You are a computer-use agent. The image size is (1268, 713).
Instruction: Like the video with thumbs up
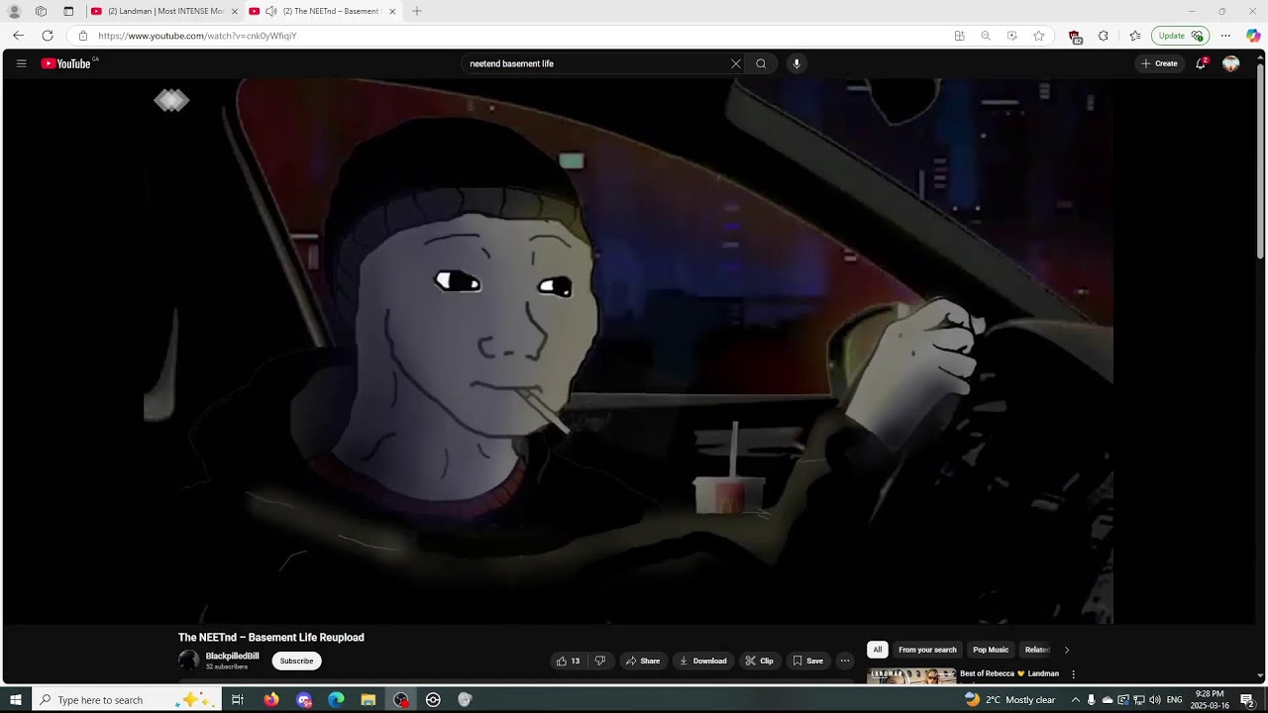(568, 661)
